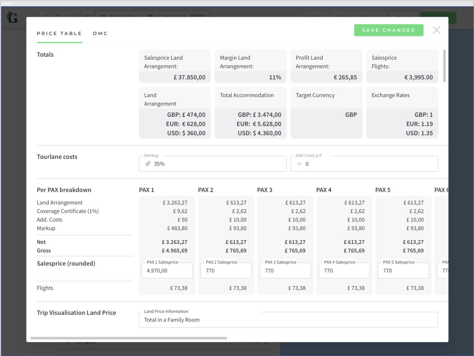Focus the Add Costs p.P input

click(x=364, y=164)
